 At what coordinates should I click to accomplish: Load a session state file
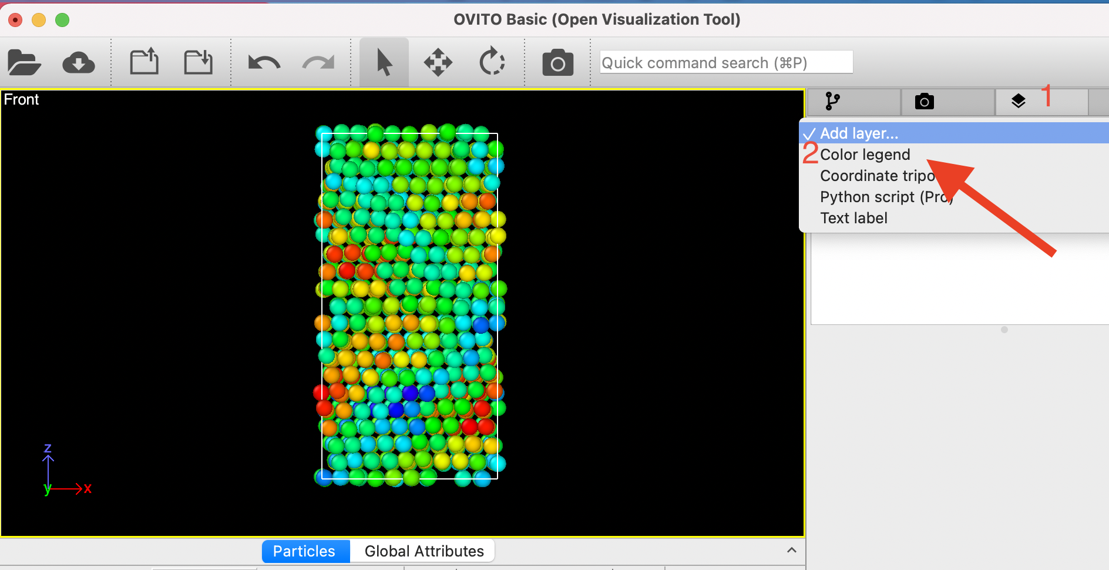(x=198, y=62)
